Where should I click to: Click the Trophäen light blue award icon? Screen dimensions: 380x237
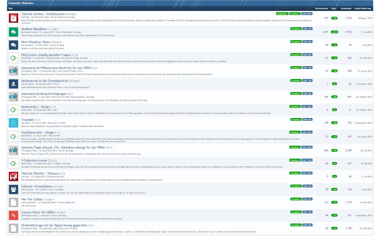coord(13,123)
